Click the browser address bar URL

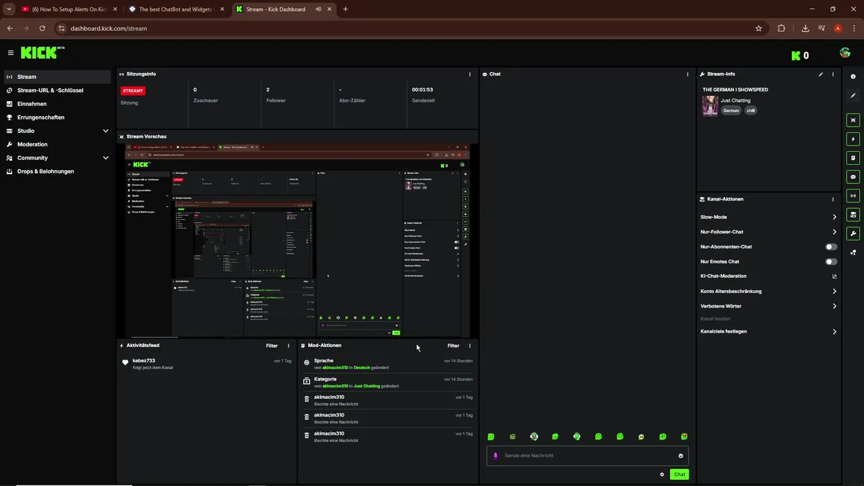[x=109, y=28]
